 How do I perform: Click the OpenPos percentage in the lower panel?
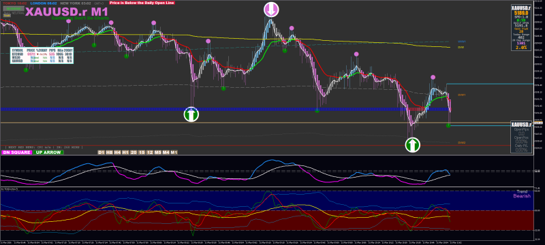pyautogui.click(x=521, y=142)
